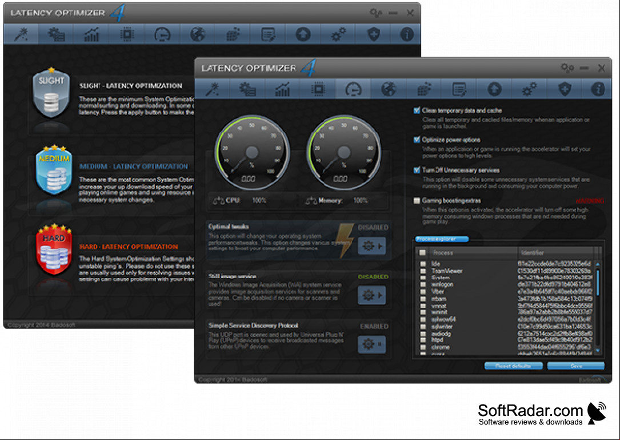Tick the checkbox for winlogon process
The width and height of the screenshot is (620, 440).
(x=423, y=285)
